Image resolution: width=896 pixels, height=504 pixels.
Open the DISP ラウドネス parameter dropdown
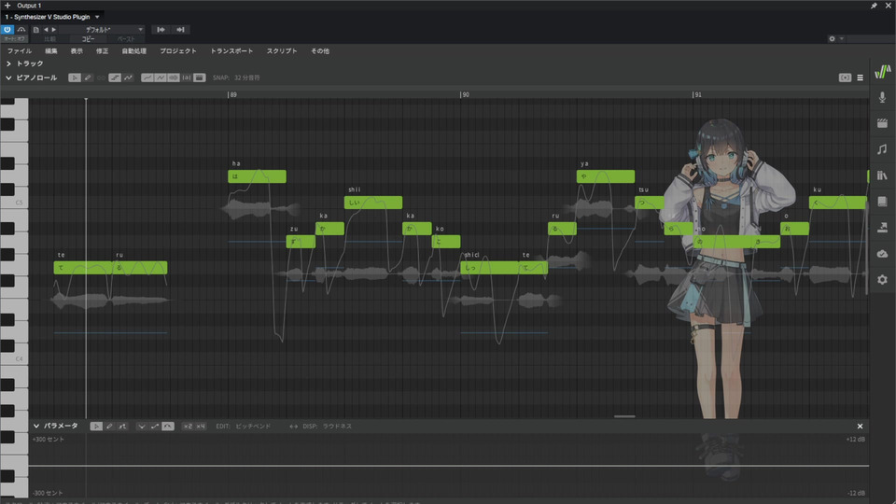click(328, 427)
